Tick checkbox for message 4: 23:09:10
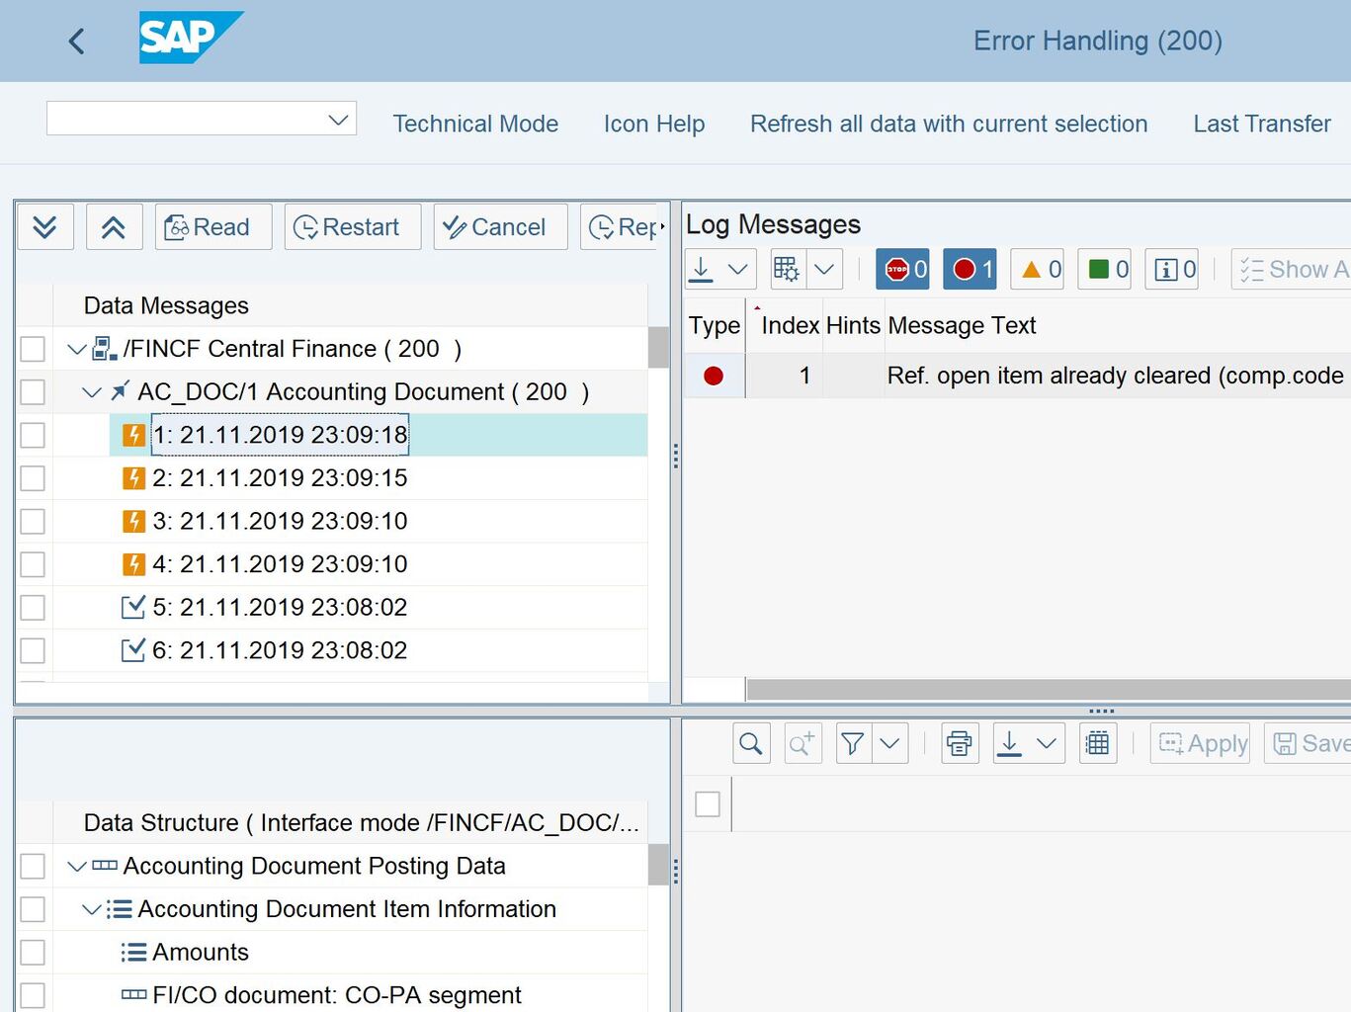 pos(33,564)
